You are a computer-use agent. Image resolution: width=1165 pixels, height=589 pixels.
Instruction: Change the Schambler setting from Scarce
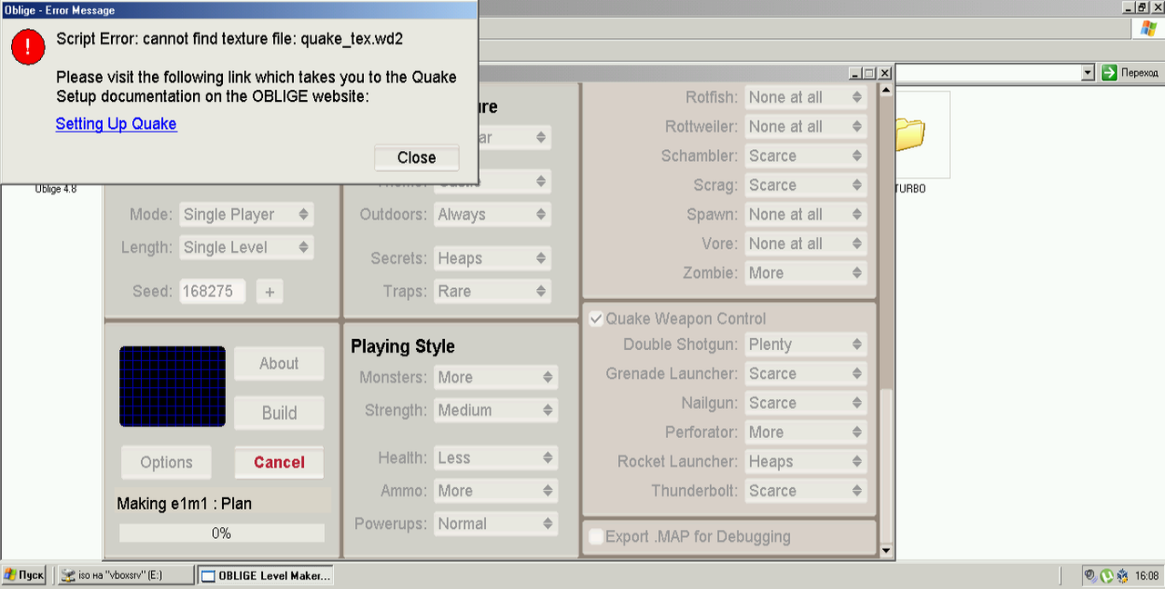tap(805, 155)
